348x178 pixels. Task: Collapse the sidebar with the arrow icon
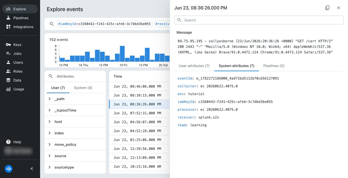(x=31, y=169)
